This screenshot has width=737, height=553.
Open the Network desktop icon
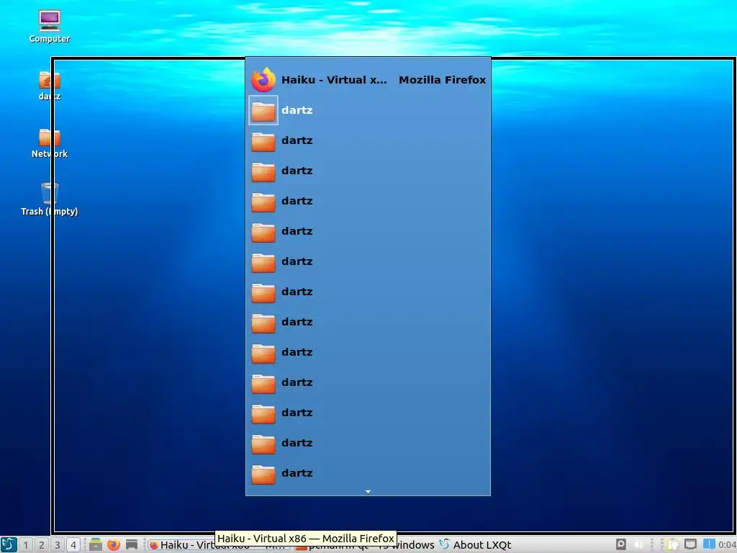(x=50, y=143)
